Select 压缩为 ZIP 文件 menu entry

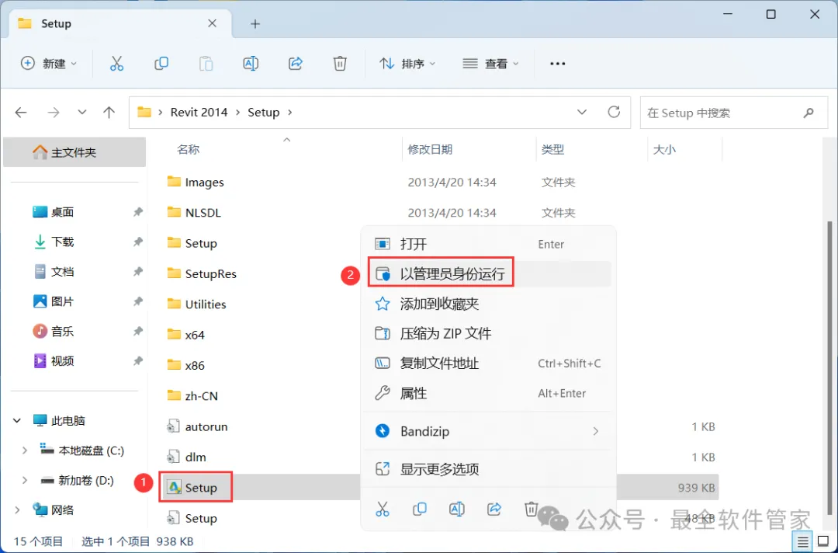487,334
